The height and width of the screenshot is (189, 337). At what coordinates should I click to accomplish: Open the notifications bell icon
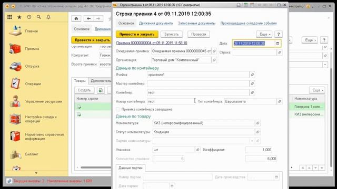click(48, 17)
